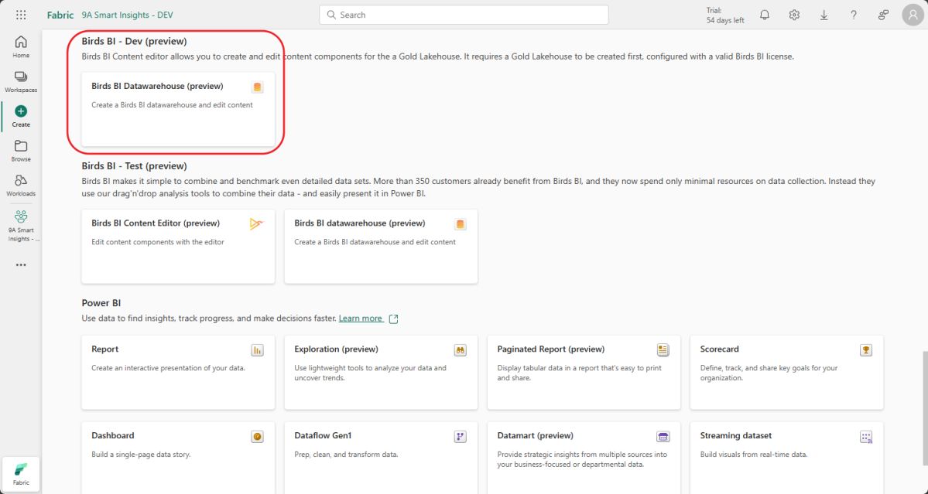Click 'Edit content components with the editor' text
This screenshot has height=494, width=928.
click(x=158, y=242)
